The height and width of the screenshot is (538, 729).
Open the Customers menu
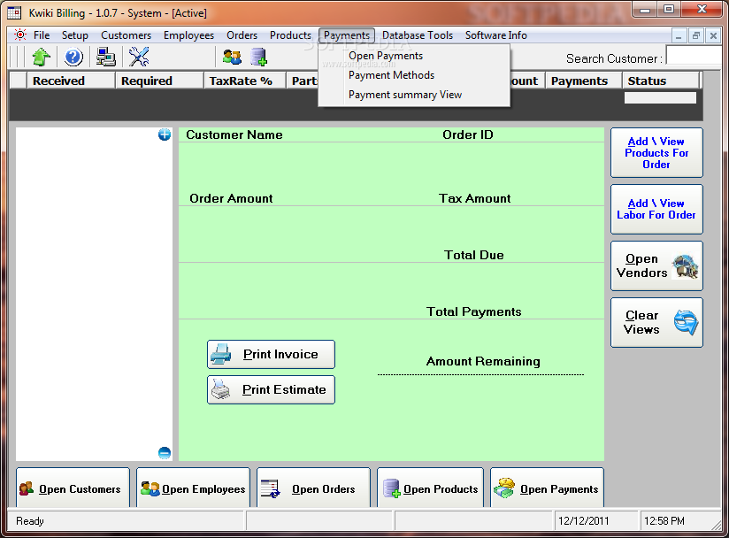[x=126, y=35]
